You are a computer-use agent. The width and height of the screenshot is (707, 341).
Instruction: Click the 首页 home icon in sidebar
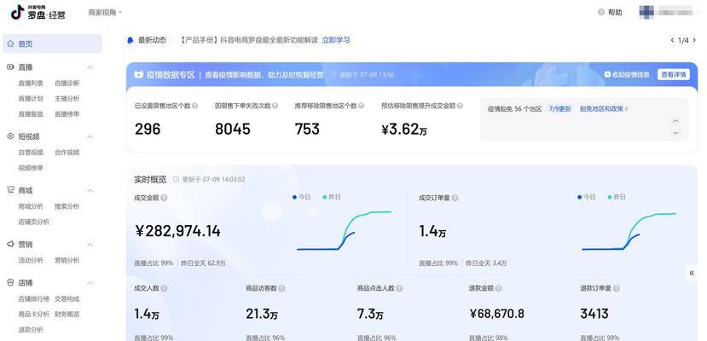tap(9, 43)
